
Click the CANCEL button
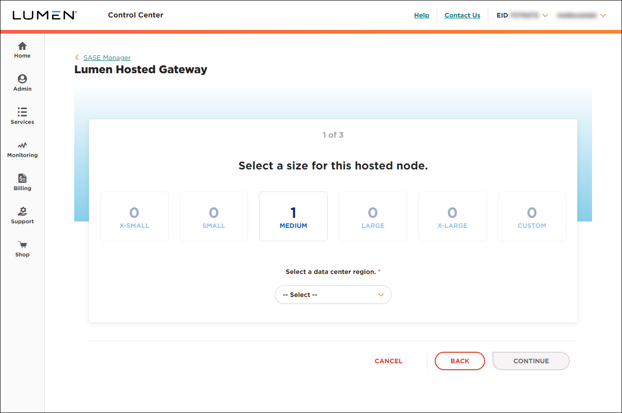coord(389,361)
